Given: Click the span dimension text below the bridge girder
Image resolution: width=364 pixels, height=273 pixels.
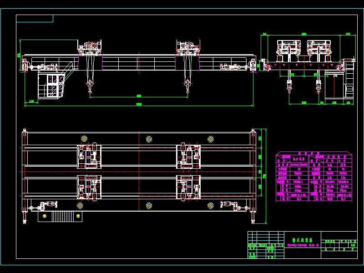Looking at the screenshot, I should point(138,105).
